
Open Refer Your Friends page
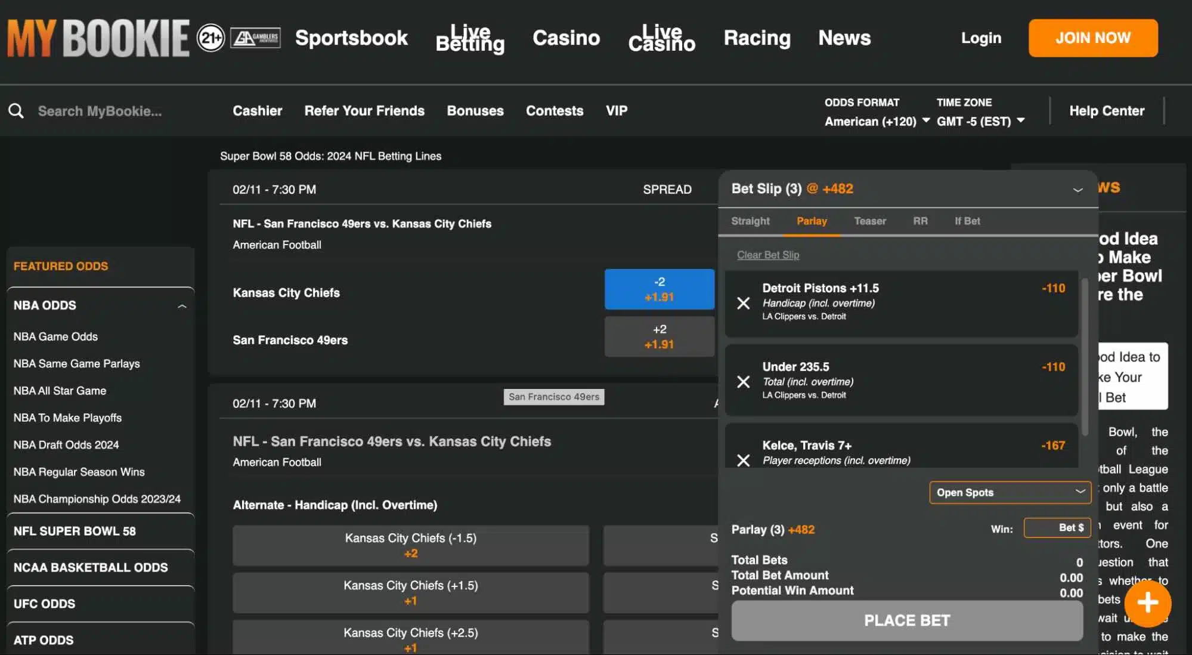coord(364,111)
